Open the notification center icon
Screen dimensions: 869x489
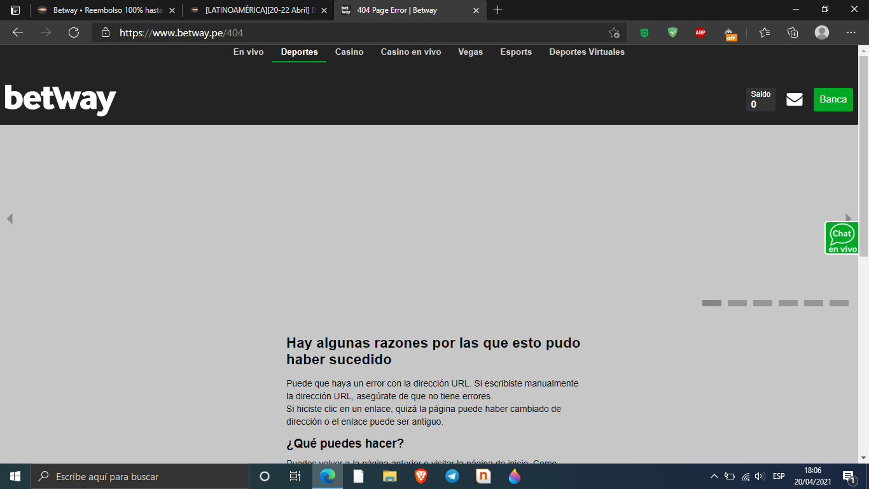pyautogui.click(x=849, y=476)
